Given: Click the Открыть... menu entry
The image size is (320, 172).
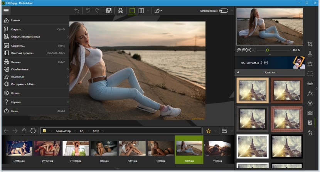Looking at the screenshot, I should [x=17, y=29].
